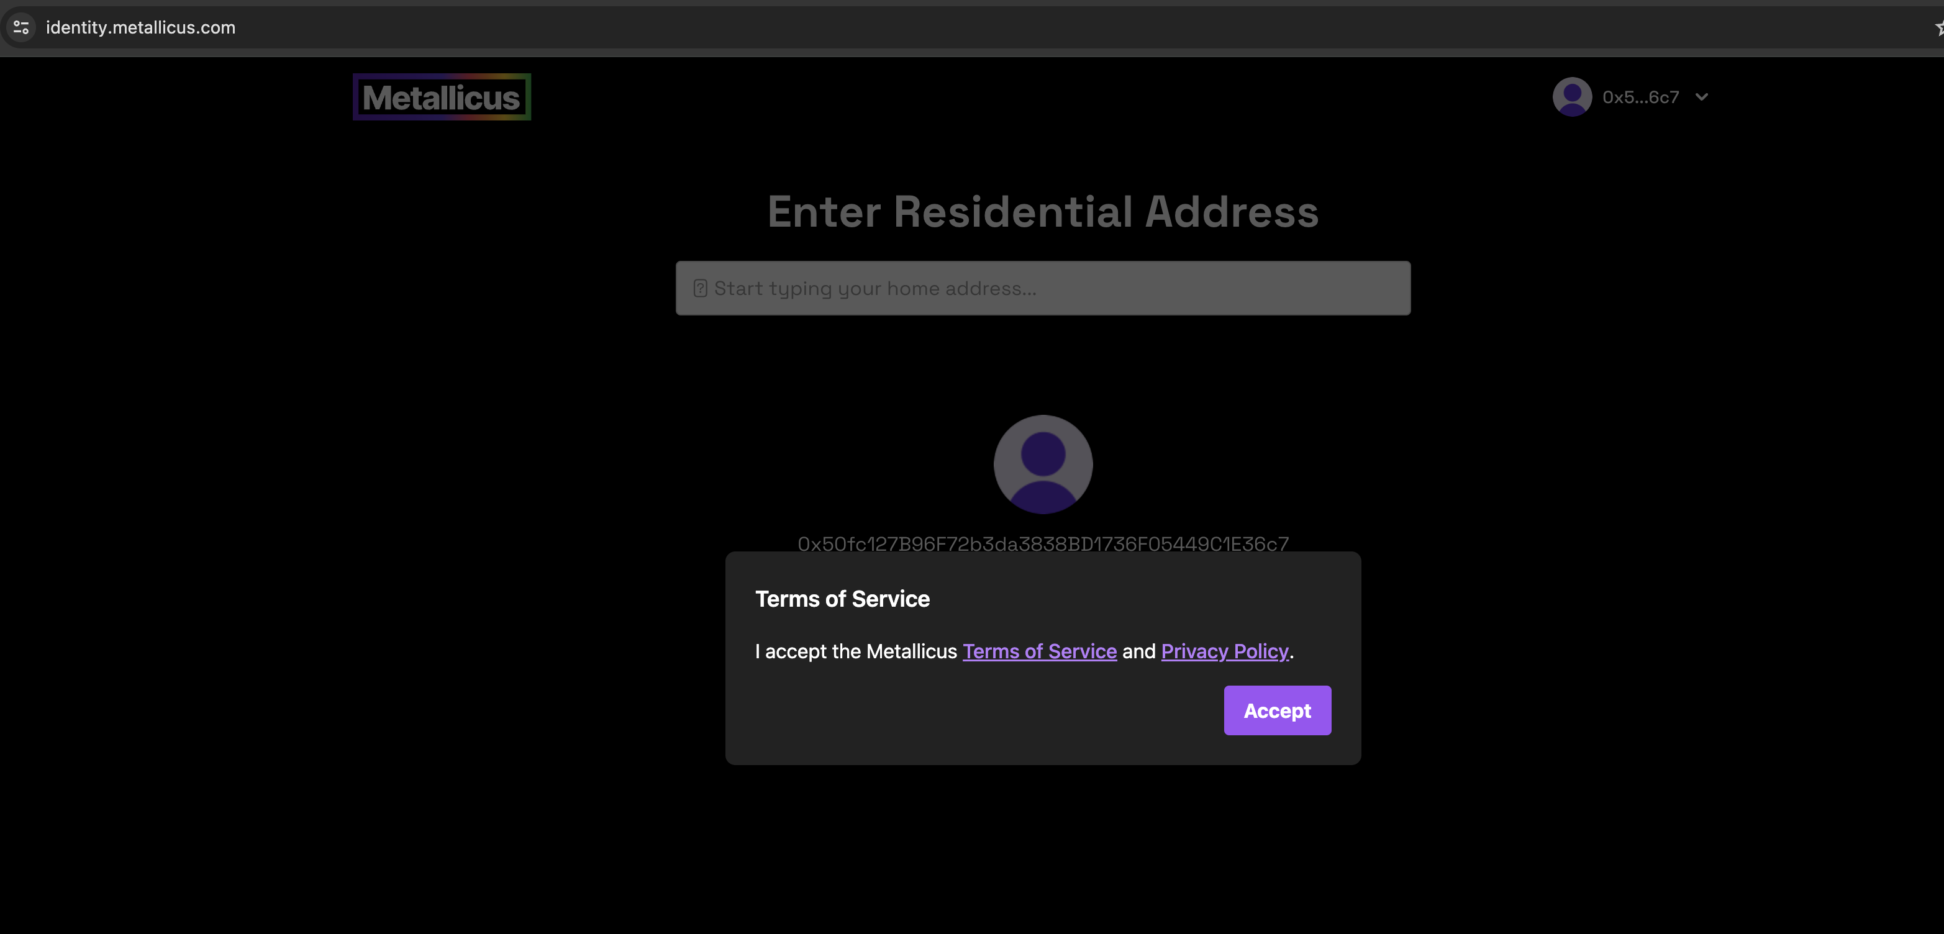Click the account avatar icon in the header
Screen dimensions: 1944x934
(1571, 97)
